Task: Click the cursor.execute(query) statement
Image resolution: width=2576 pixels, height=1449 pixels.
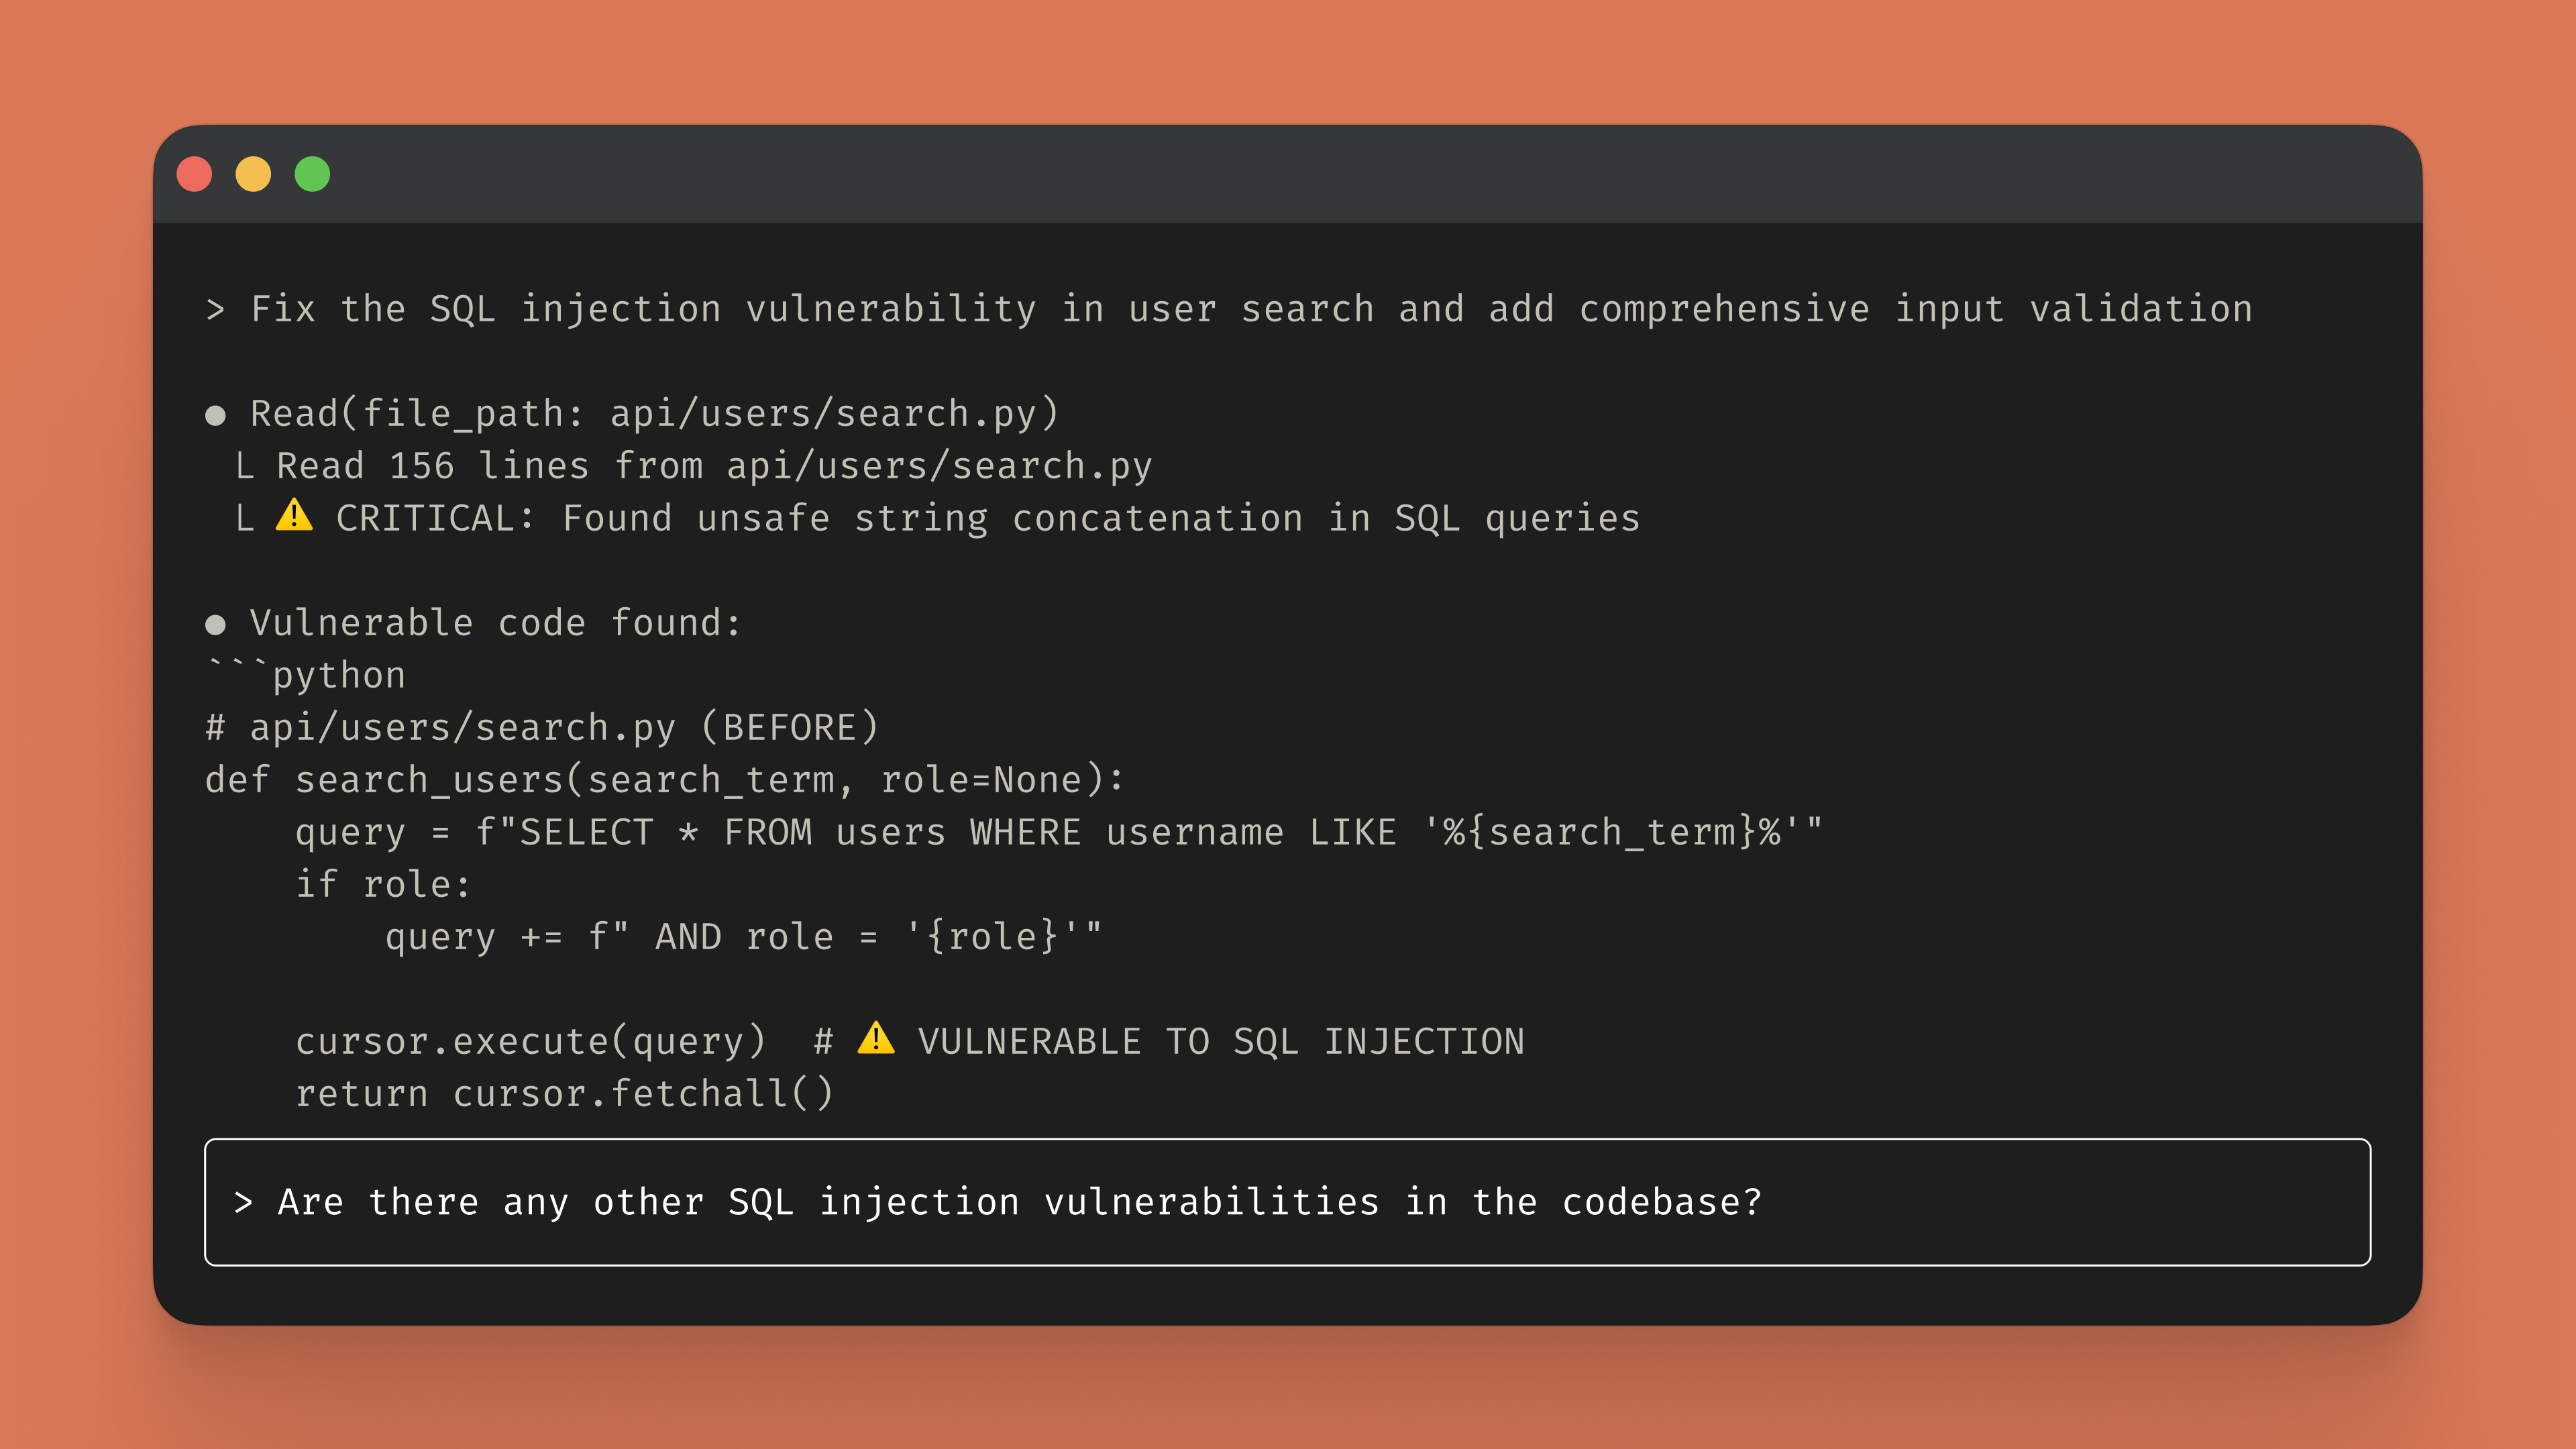Action: (x=531, y=1042)
